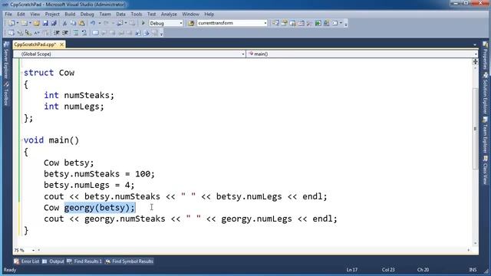Click the Display Object Member List icon
The height and width of the screenshot is (276, 491).
coord(12,33)
